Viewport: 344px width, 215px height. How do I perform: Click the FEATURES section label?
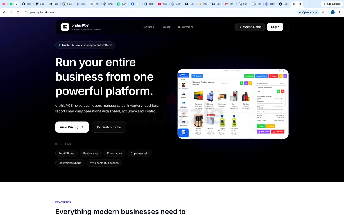click(63, 202)
